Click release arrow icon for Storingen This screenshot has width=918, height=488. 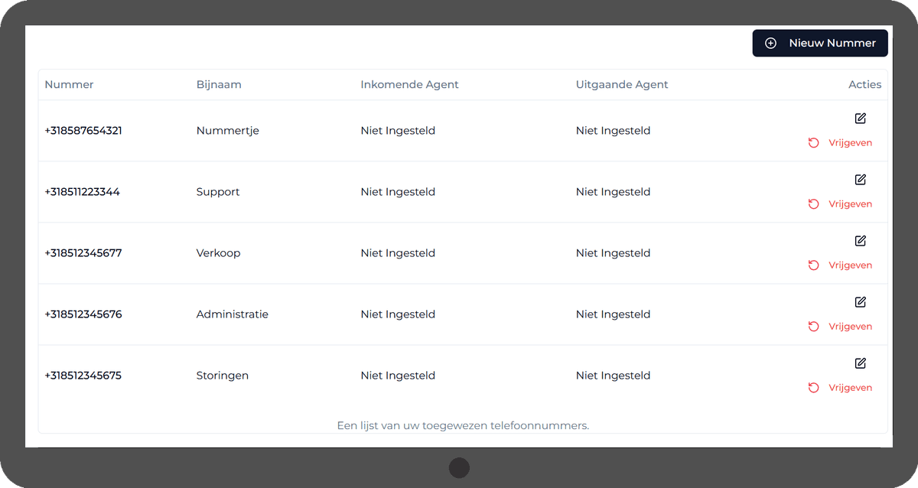[813, 388]
